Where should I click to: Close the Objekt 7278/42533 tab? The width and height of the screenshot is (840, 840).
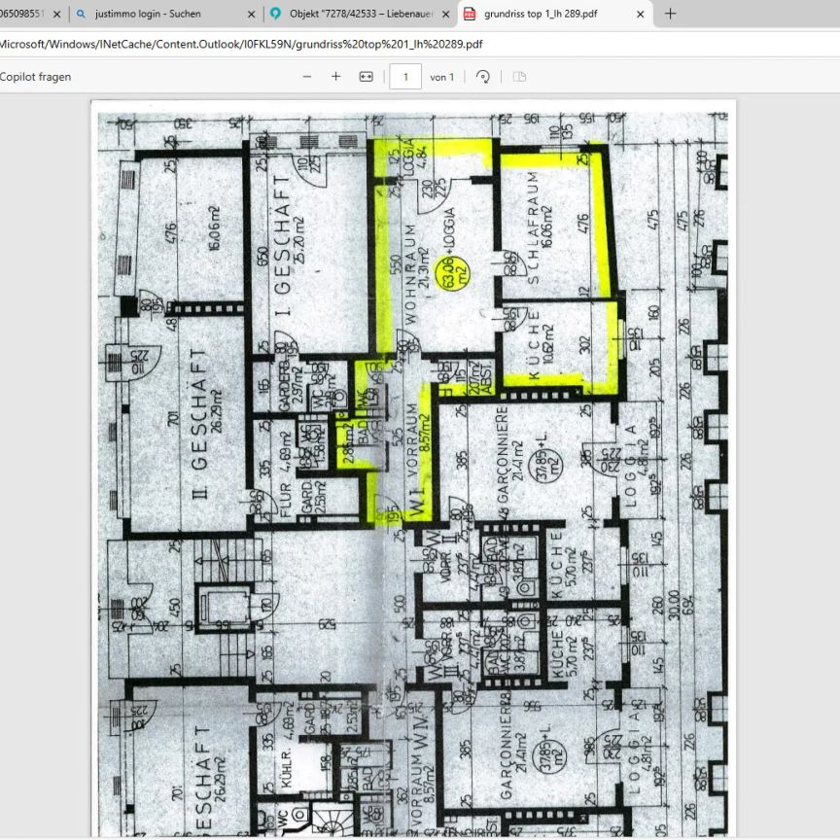[446, 15]
